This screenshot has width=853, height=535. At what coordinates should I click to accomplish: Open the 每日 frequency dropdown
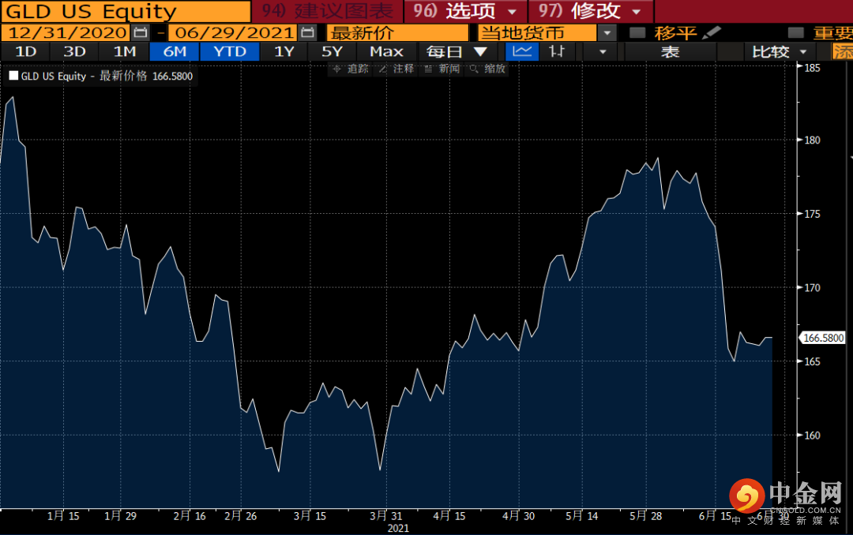click(456, 51)
